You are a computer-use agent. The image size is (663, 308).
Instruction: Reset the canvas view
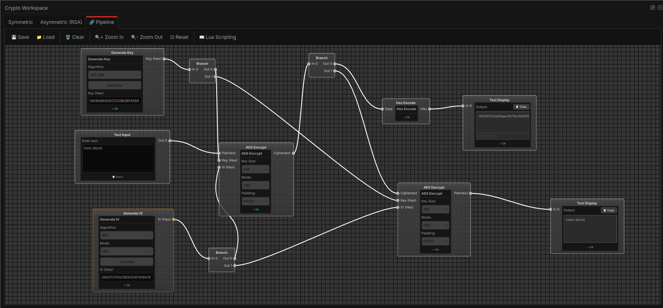[x=179, y=37]
